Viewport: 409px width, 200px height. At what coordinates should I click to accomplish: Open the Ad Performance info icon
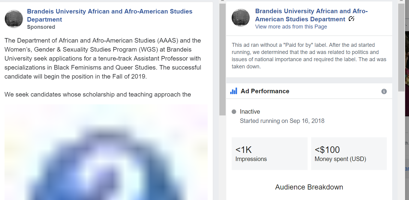tap(384, 91)
